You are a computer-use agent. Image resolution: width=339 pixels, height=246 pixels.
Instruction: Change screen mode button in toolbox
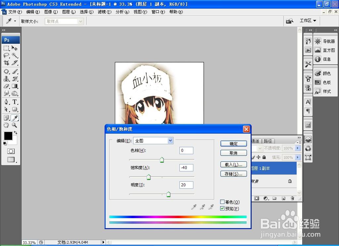point(11,159)
